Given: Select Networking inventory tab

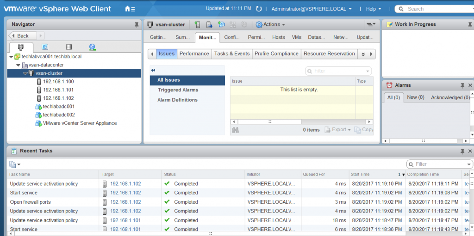Looking at the screenshot, I should [93, 47].
